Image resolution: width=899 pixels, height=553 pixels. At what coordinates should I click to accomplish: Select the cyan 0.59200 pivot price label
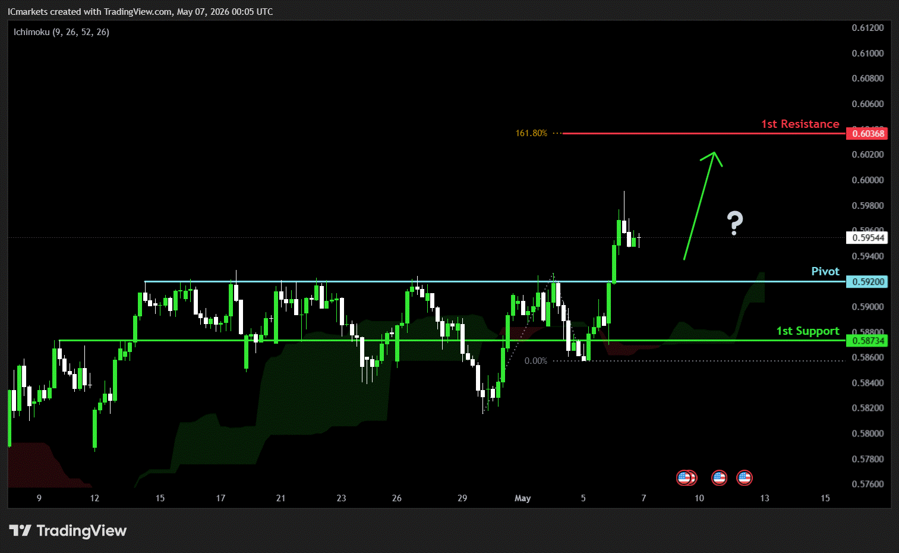[867, 282]
